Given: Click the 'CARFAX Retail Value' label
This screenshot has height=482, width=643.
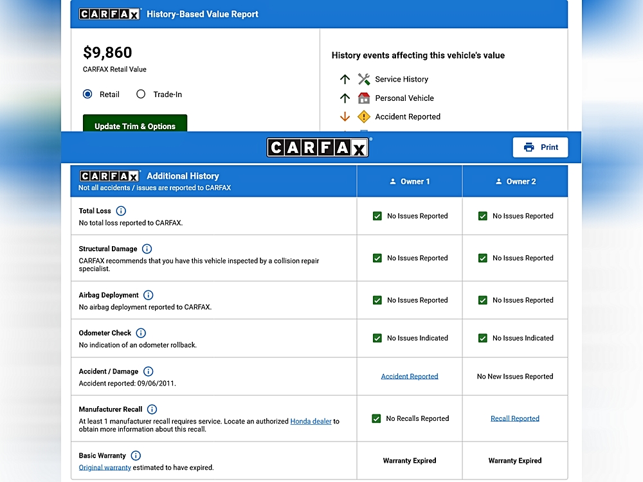Looking at the screenshot, I should click(x=114, y=69).
